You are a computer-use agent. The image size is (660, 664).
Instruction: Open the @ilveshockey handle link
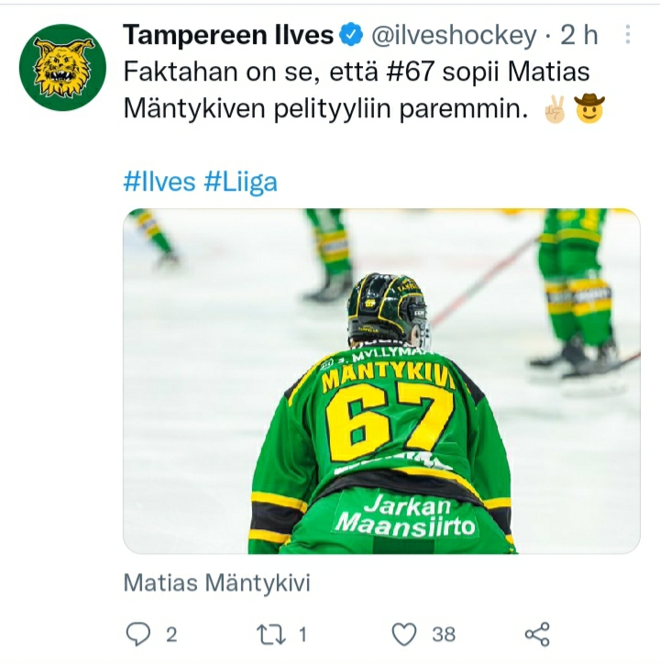[x=453, y=36]
